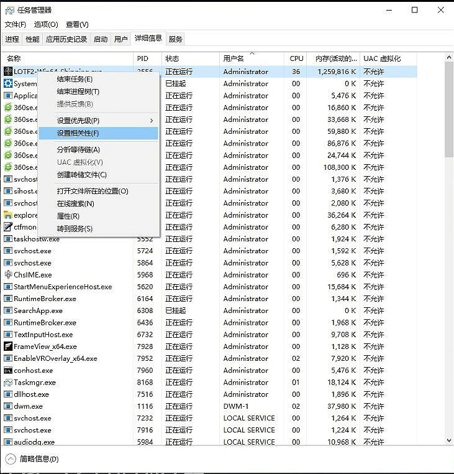Image resolution: width=454 pixels, height=474 pixels.
Task: Select the StartMenuExperienceHost.exe row
Action: (x=63, y=287)
